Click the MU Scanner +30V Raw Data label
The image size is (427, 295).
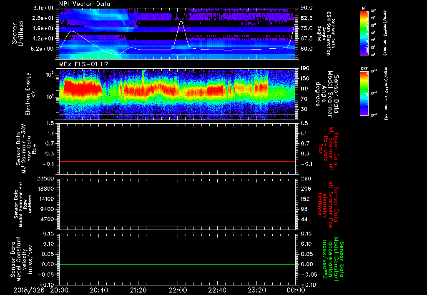pos(26,149)
